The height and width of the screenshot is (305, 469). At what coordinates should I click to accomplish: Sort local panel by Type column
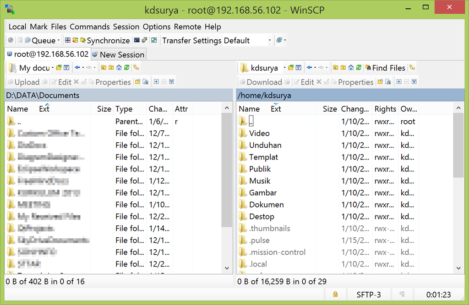tap(130, 109)
